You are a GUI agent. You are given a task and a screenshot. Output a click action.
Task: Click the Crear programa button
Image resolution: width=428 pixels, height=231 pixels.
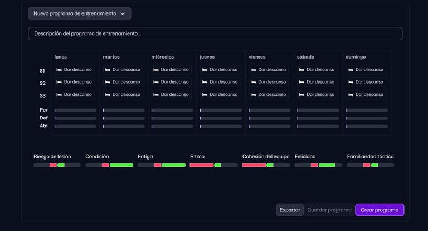click(380, 210)
